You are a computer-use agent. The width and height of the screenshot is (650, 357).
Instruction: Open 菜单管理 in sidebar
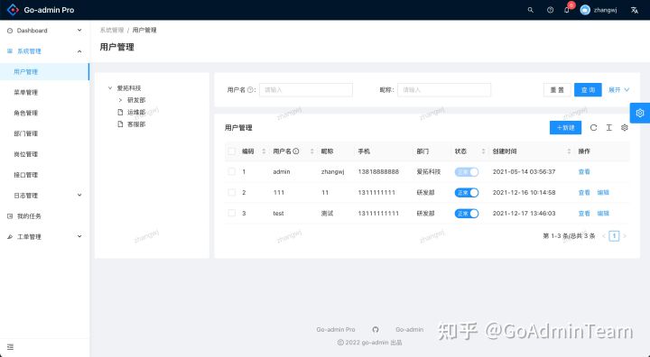44,92
